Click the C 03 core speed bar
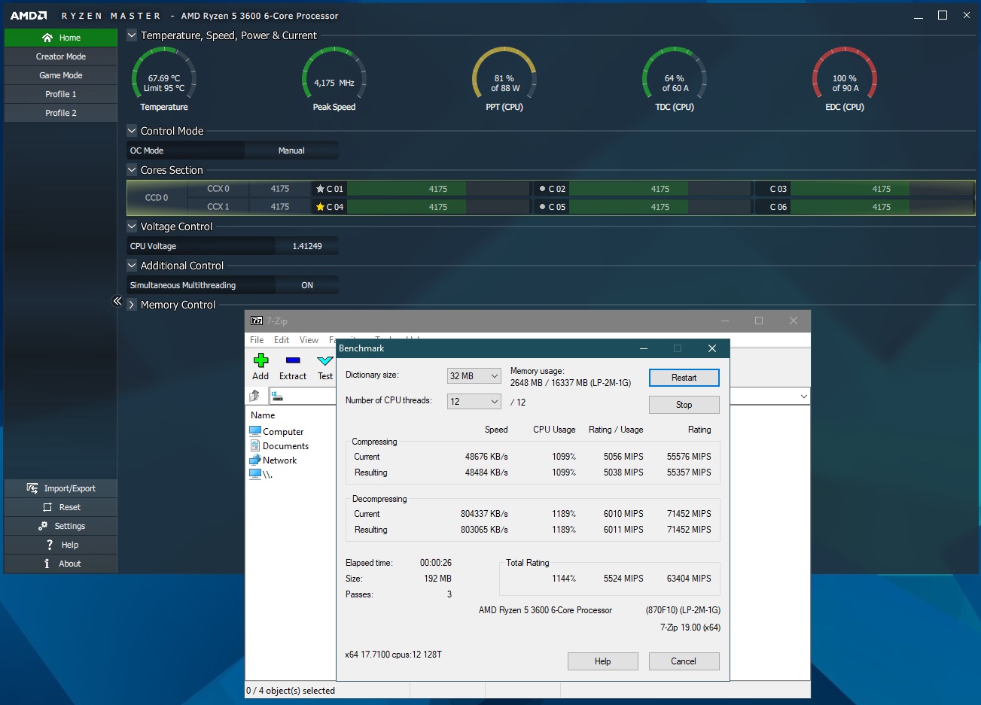This screenshot has height=705, width=981. pos(882,189)
